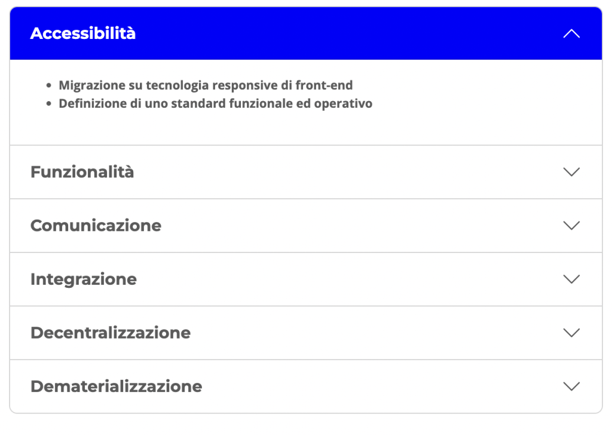This screenshot has width=612, height=435.
Task: Click the Decentralizzazione down chevron icon
Action: 571,333
